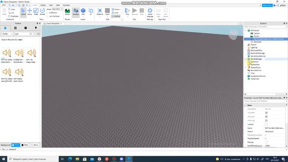Collapse the Workspace tree node
288x162 pixels.
[246, 31]
